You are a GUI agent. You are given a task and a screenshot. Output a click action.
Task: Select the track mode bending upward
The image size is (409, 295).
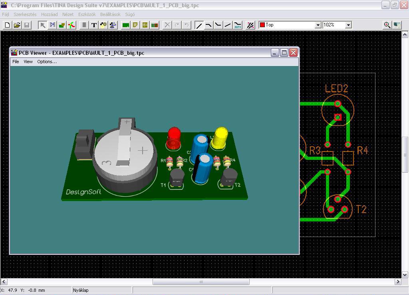tap(218, 25)
